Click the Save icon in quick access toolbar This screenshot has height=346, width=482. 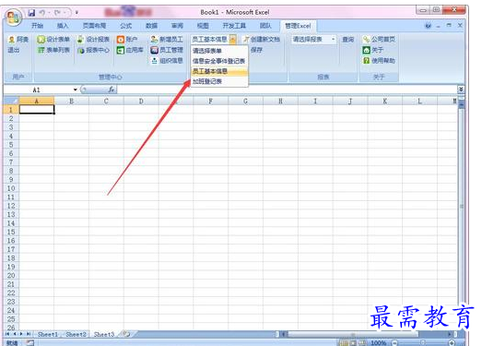[31, 13]
